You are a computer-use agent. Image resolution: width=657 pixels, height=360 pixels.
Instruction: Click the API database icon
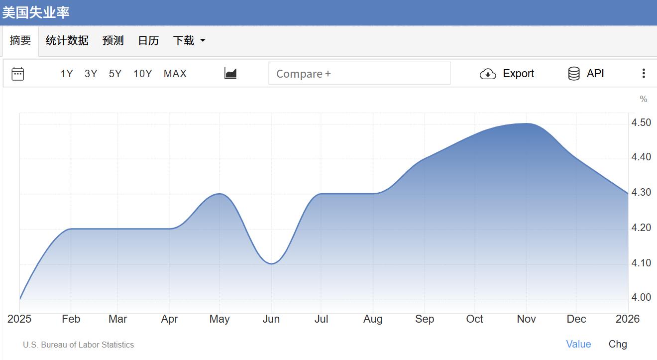pyautogui.click(x=574, y=74)
